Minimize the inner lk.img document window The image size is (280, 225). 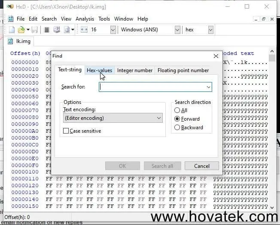pos(256,19)
